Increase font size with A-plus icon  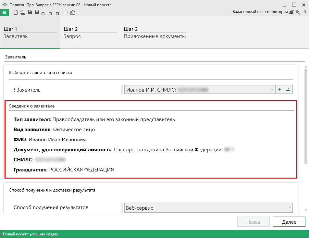coord(58,13)
